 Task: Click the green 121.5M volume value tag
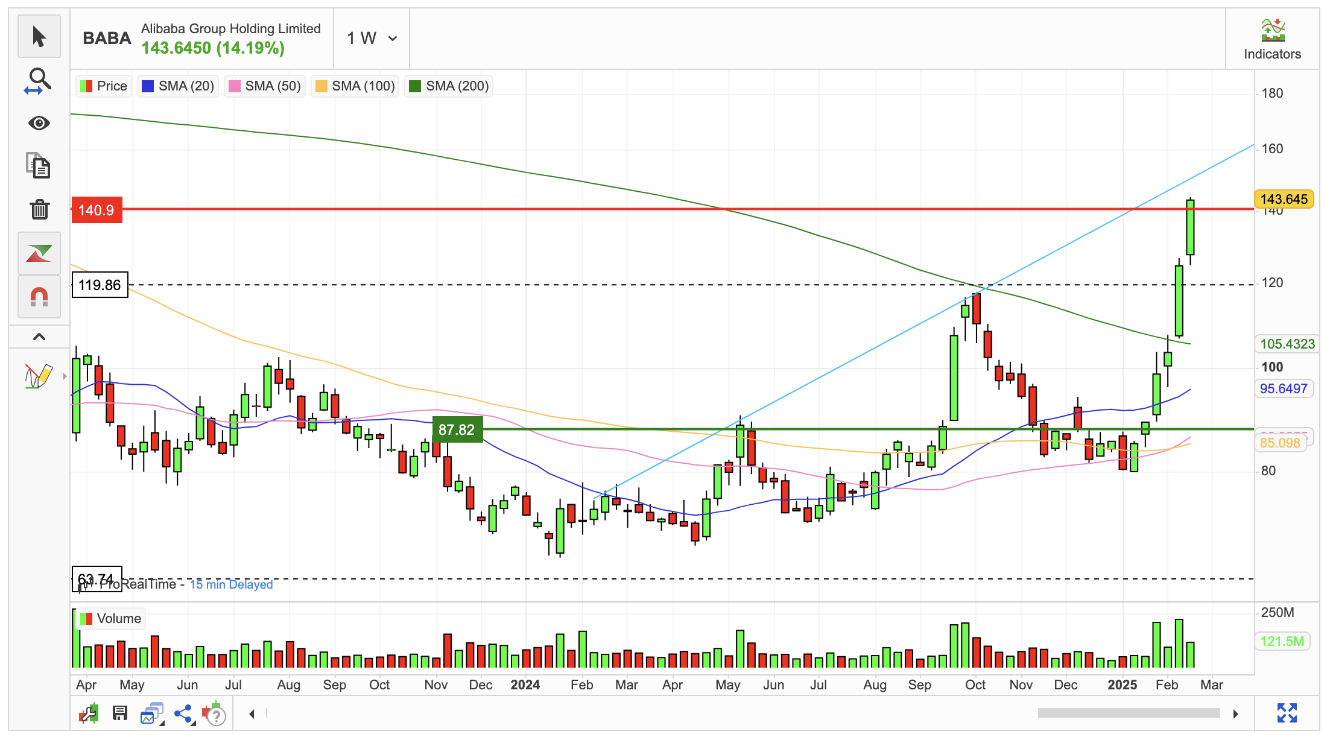[x=1282, y=641]
